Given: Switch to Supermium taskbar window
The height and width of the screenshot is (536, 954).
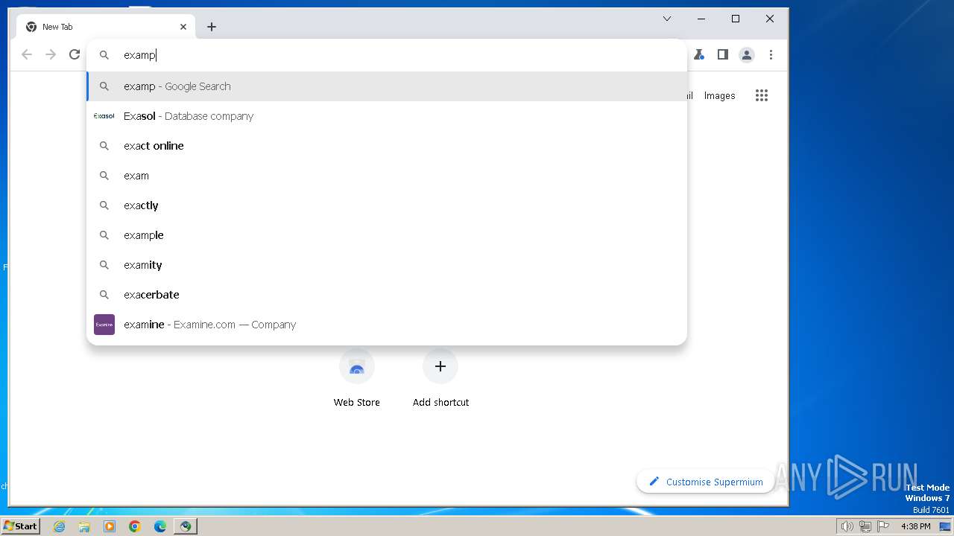Looking at the screenshot, I should click(186, 526).
